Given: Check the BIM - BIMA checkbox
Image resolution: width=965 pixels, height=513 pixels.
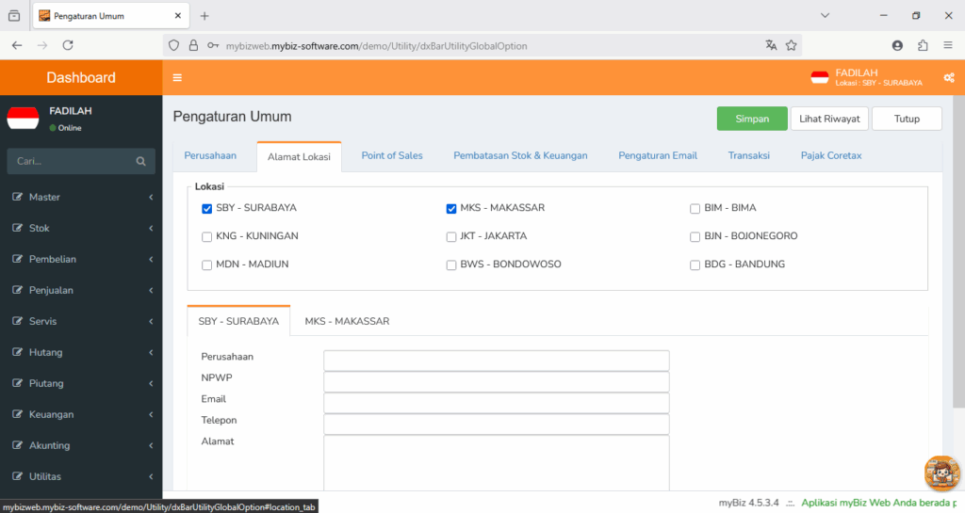Looking at the screenshot, I should (695, 209).
